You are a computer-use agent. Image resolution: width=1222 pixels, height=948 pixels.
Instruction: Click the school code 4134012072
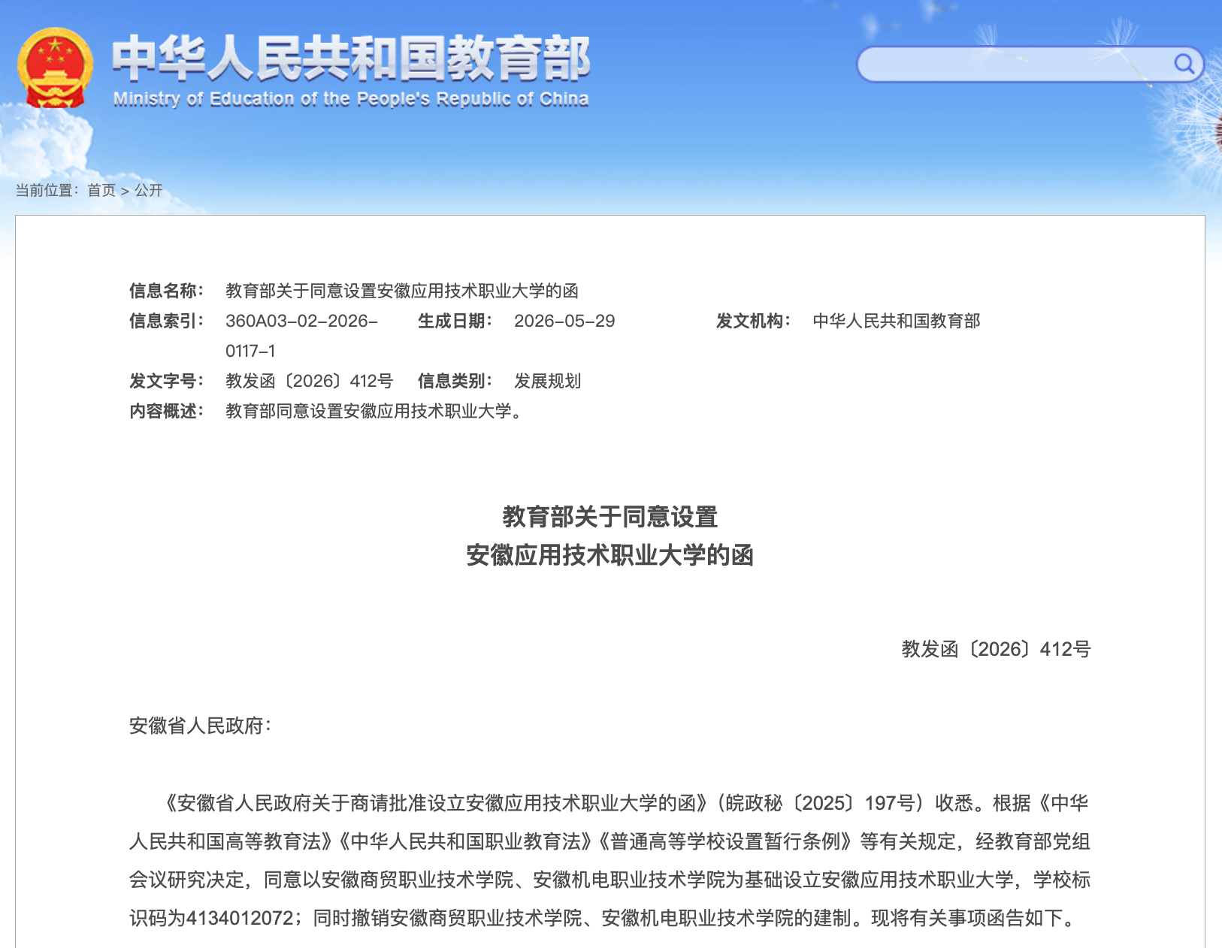239,918
